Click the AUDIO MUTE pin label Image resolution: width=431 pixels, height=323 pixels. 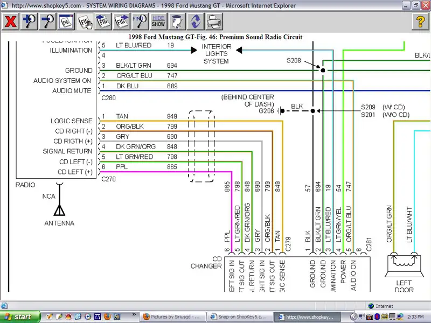(72, 90)
